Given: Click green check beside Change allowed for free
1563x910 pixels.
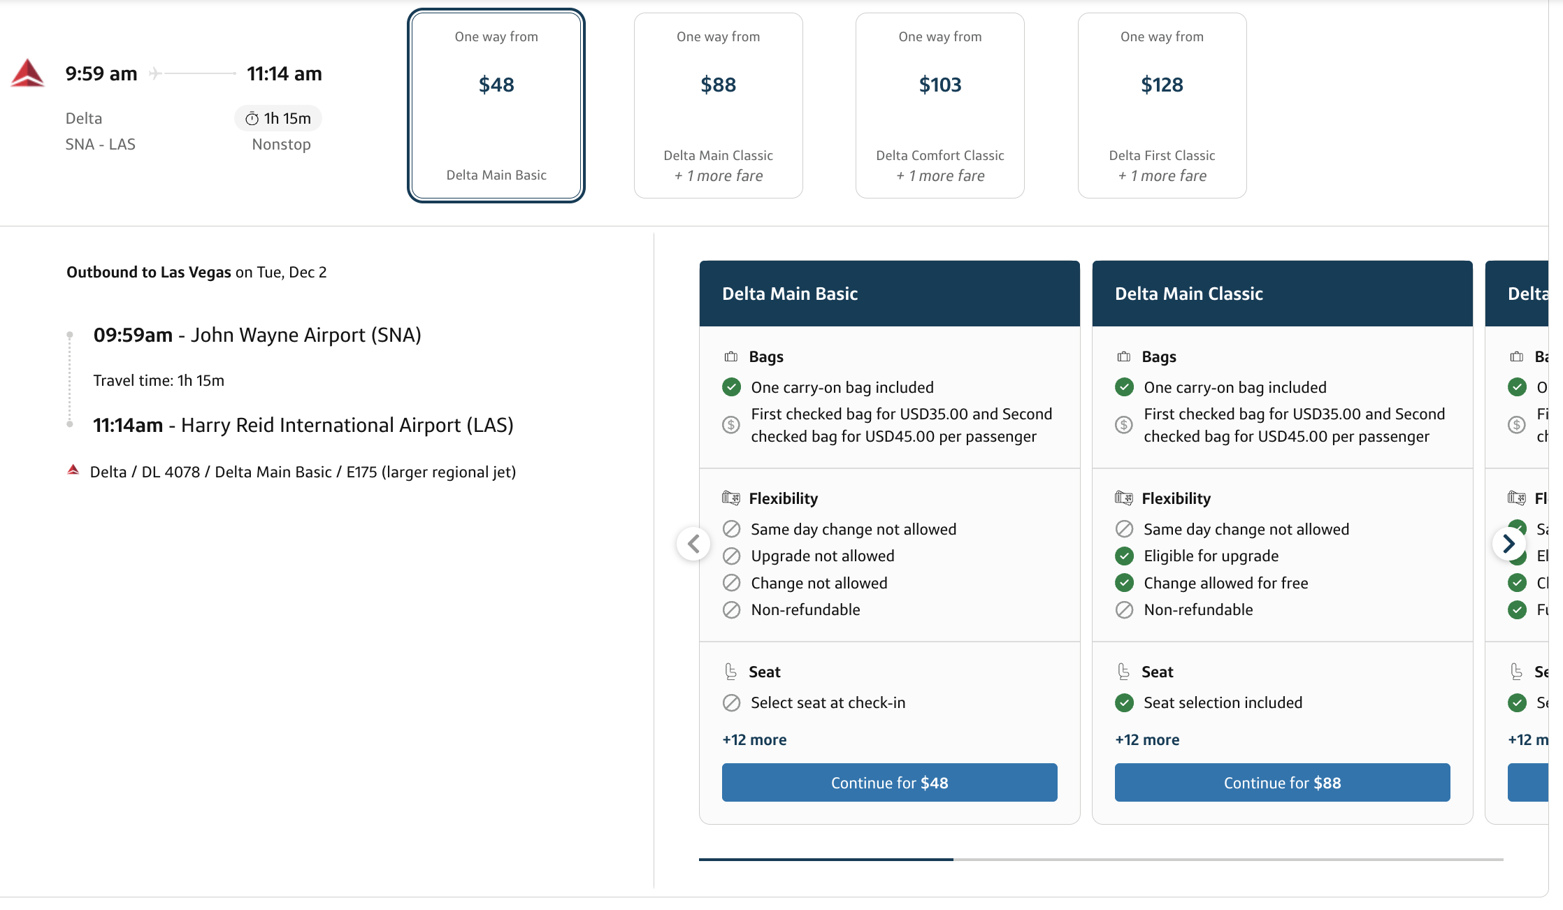Looking at the screenshot, I should point(1124,583).
